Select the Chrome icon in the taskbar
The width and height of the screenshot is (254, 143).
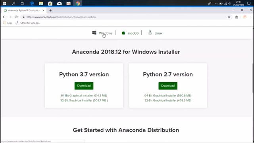coord(78,4)
